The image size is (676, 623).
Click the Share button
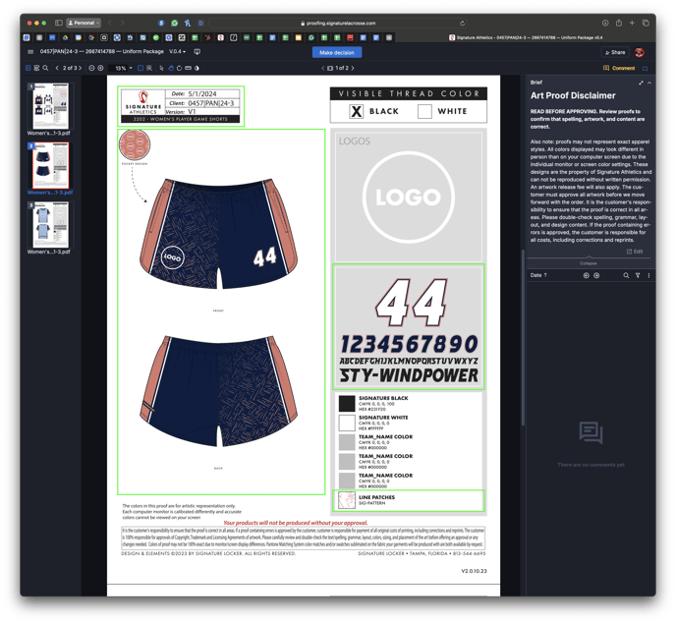[x=615, y=52]
